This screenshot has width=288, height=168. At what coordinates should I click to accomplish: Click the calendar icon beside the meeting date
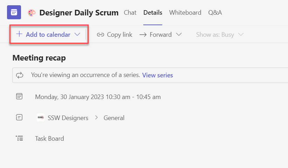20,97
